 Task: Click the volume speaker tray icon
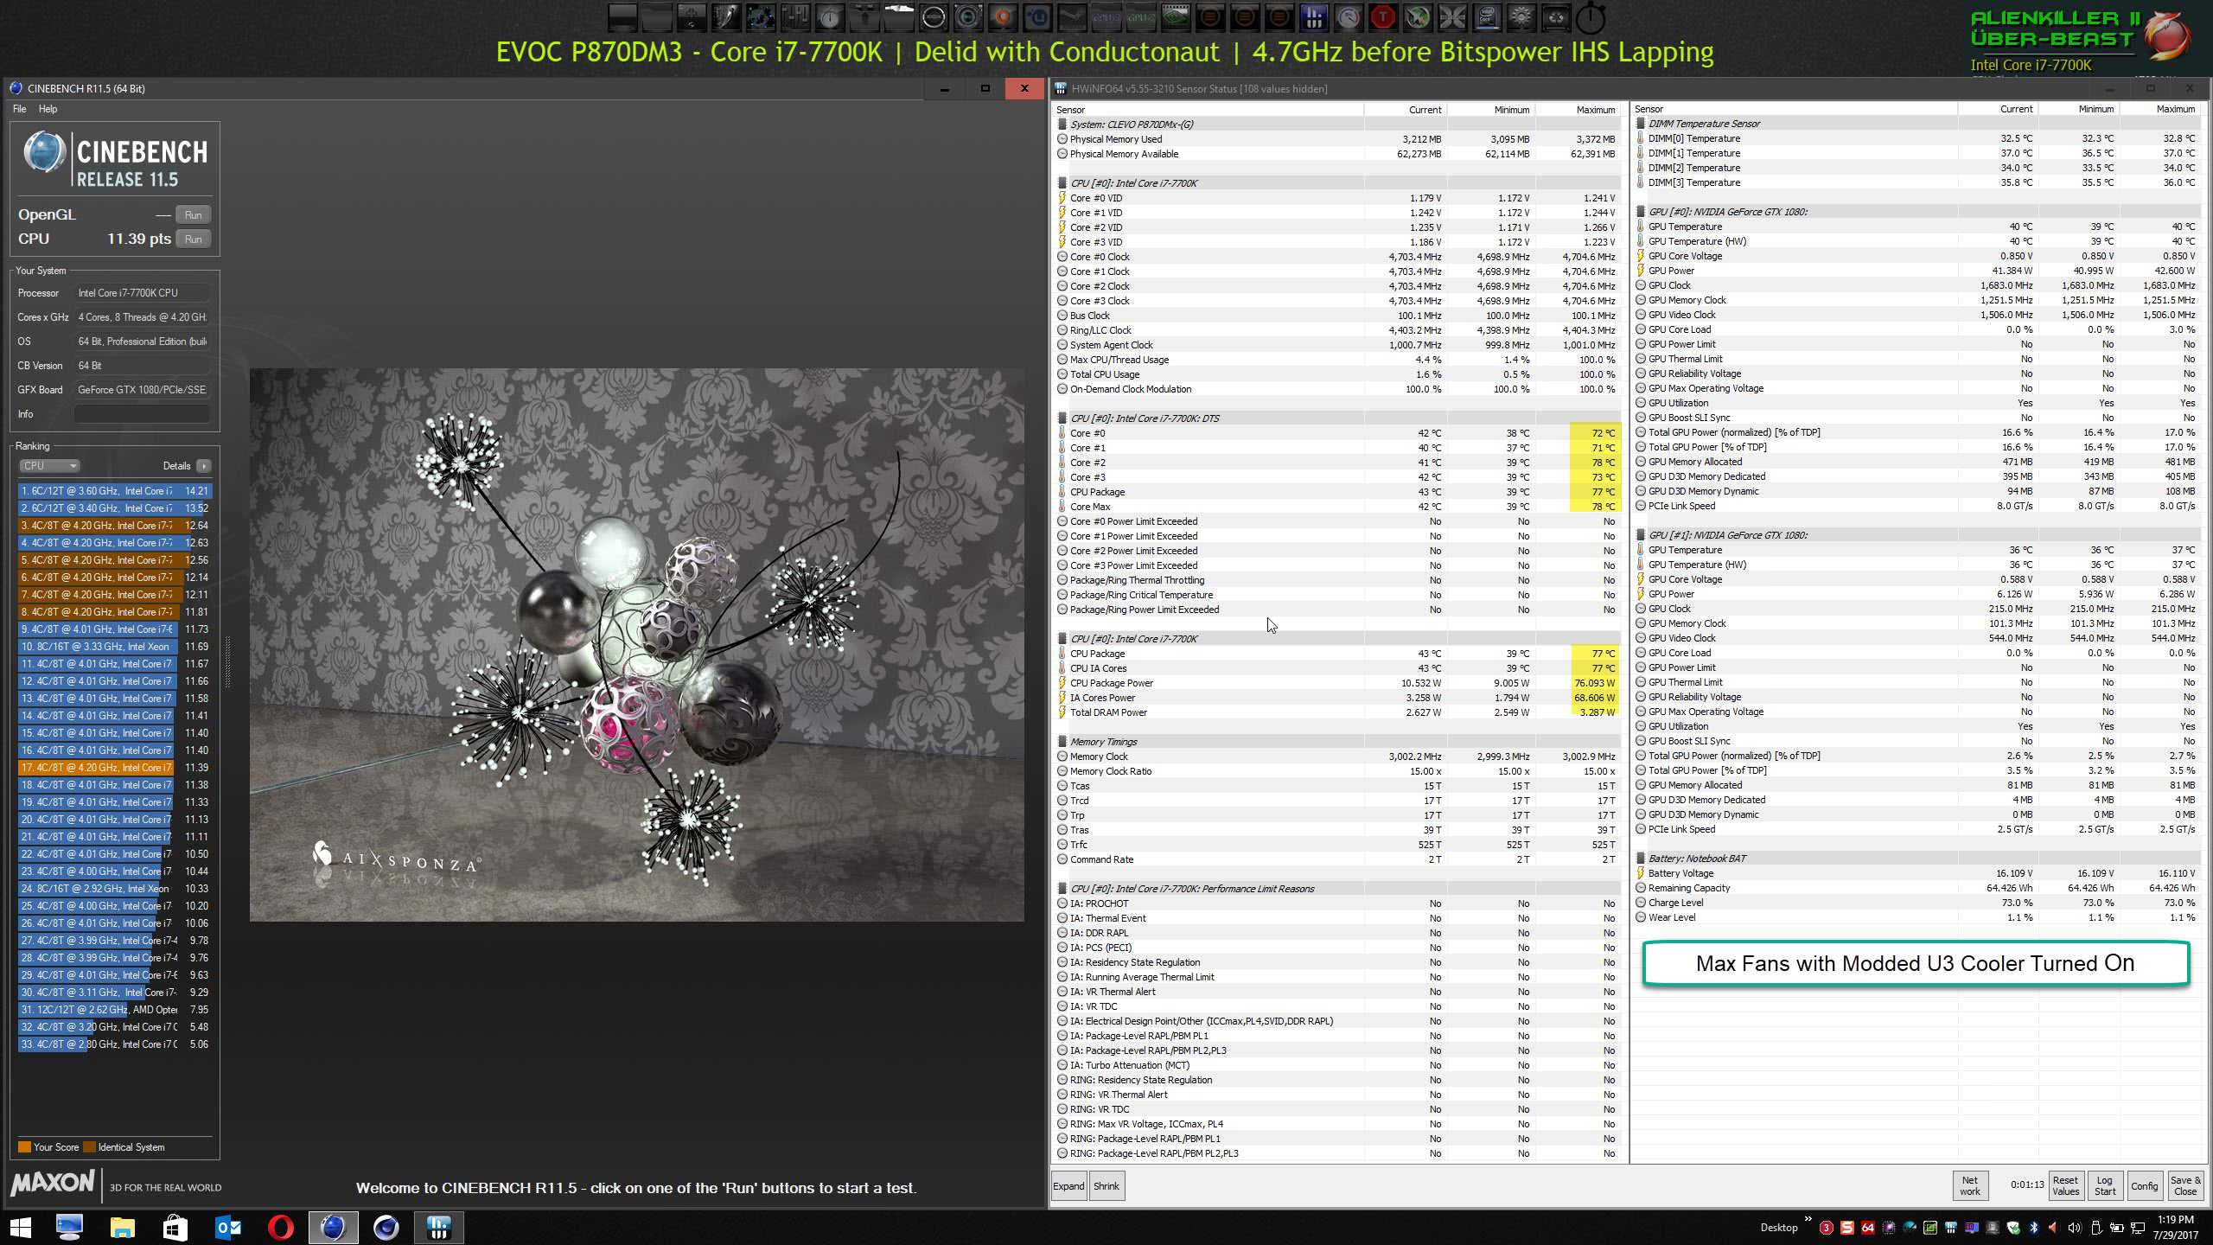pos(2075,1228)
